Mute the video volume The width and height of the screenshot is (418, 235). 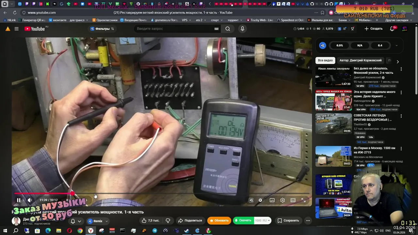(29, 200)
